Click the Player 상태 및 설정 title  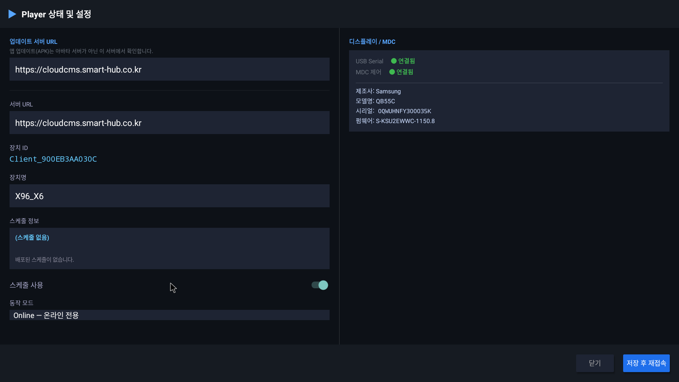pos(56,14)
